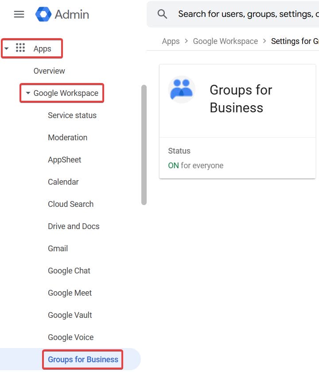Image resolution: width=319 pixels, height=372 pixels.
Task: Click the Status label in the card
Action: point(179,151)
